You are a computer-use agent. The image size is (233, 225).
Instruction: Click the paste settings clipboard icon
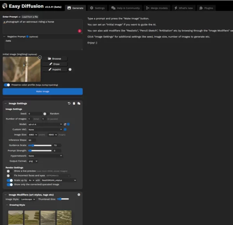coord(74,103)
